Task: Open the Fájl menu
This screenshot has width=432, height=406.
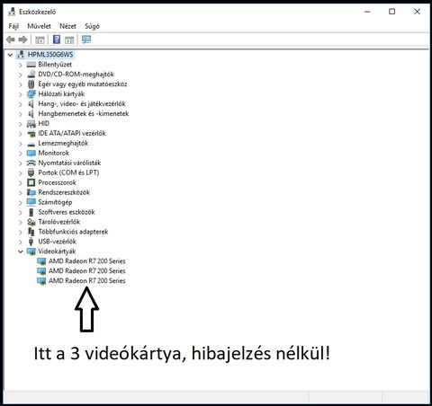Action: (x=13, y=26)
